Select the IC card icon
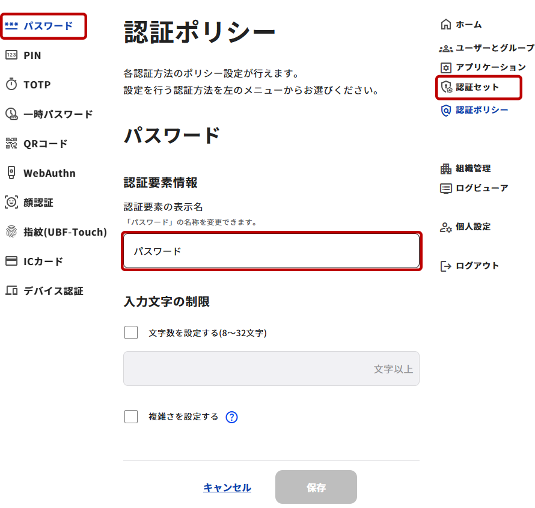Screen dimensions: 535x508 coord(11,262)
